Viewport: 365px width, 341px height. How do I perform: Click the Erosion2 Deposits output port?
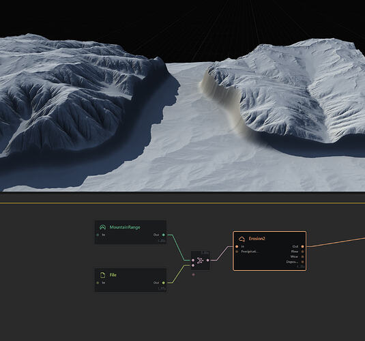click(x=302, y=262)
